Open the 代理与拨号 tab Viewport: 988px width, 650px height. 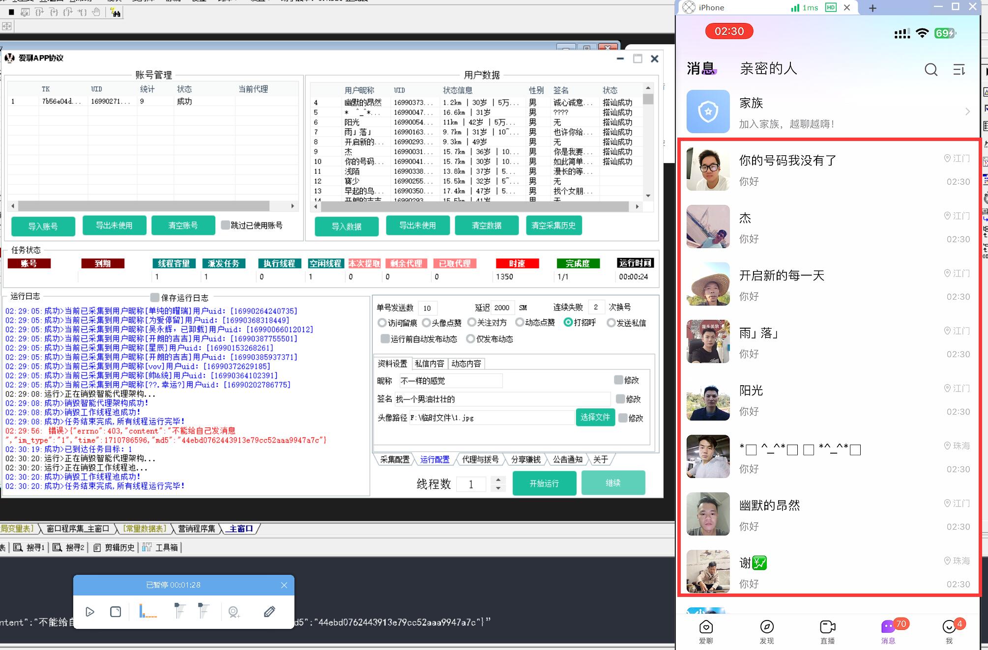480,459
